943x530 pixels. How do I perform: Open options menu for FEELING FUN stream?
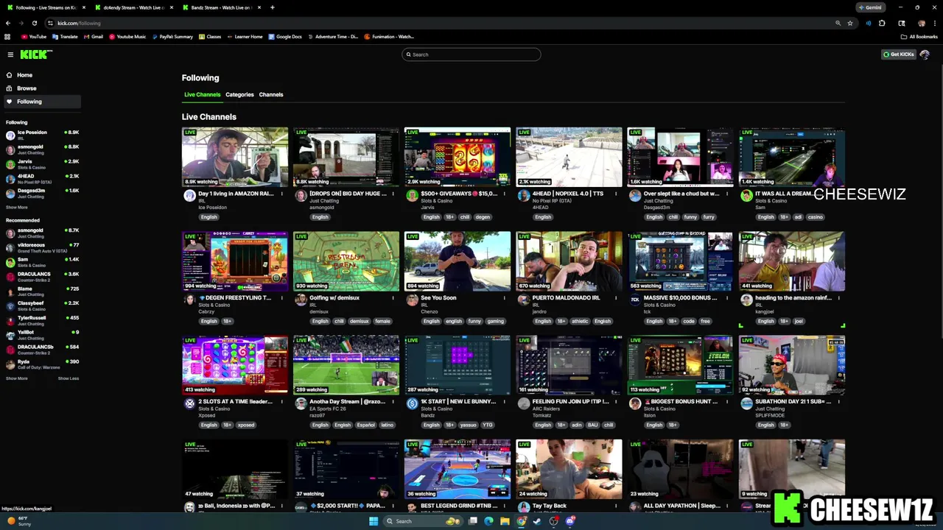click(616, 402)
